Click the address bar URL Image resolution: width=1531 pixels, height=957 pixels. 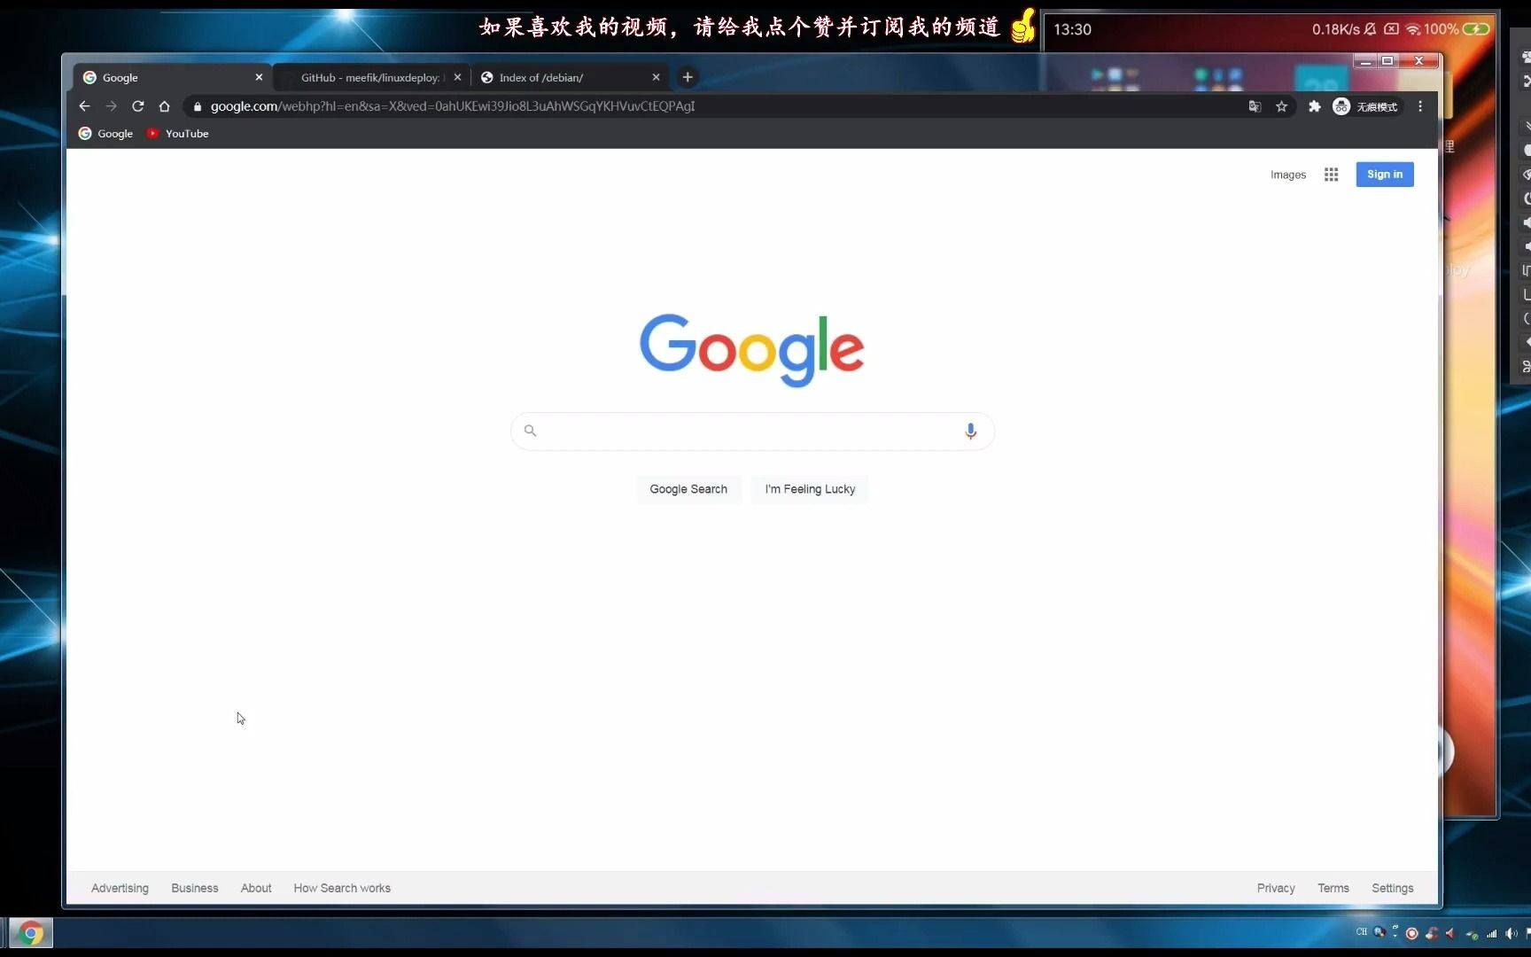[x=452, y=106]
